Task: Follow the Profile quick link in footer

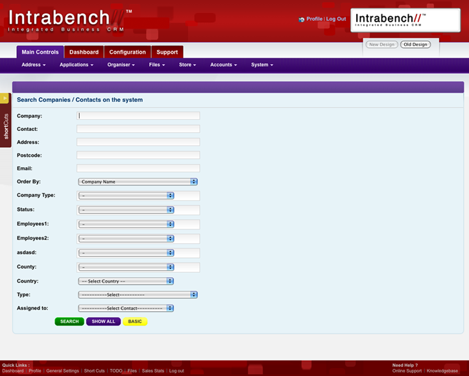Action: (x=35, y=371)
